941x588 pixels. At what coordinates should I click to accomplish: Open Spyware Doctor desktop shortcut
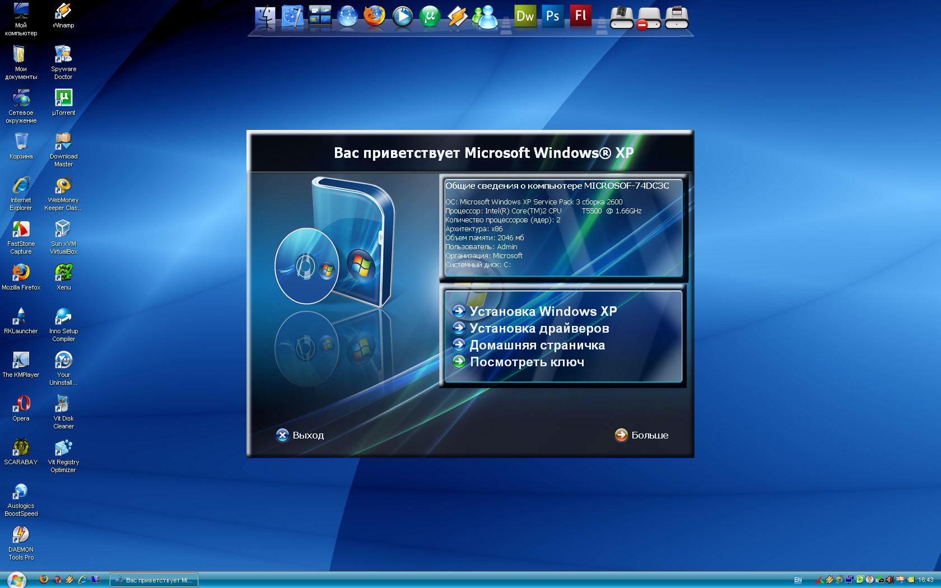pyautogui.click(x=63, y=62)
